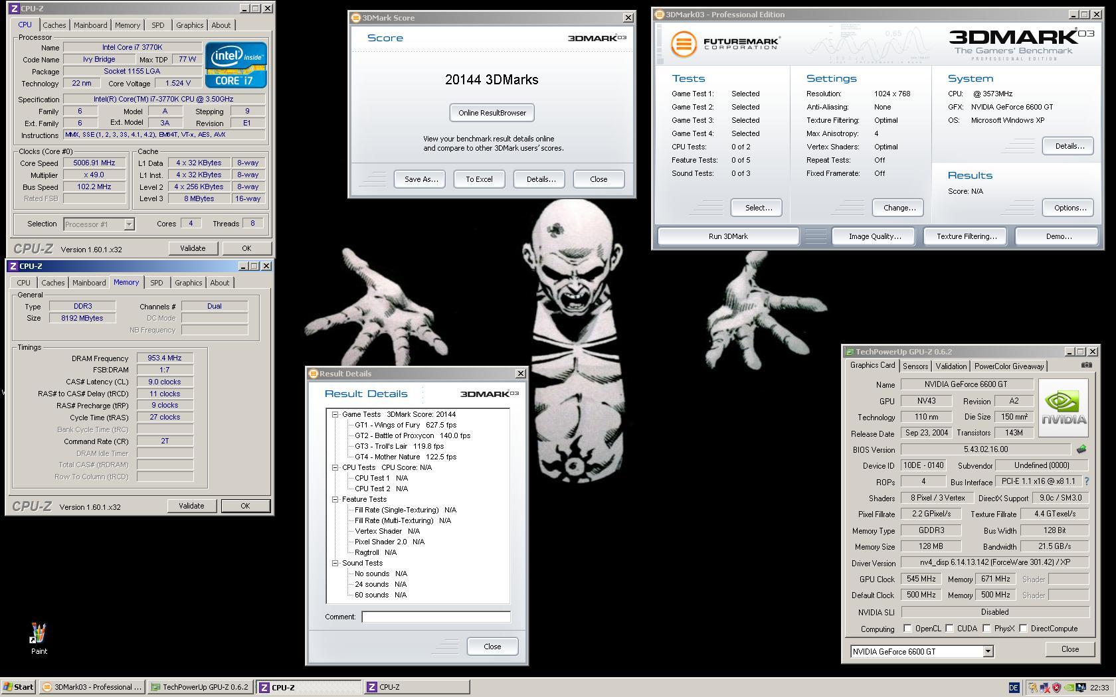Open the GPU selection dropdown in GPU-Z
The width and height of the screenshot is (1116, 697).
(x=988, y=651)
